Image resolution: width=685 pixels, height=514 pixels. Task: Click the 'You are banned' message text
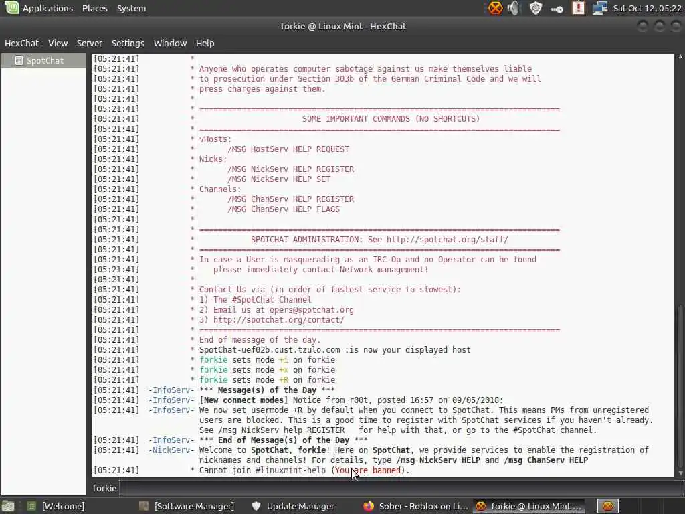coord(367,470)
